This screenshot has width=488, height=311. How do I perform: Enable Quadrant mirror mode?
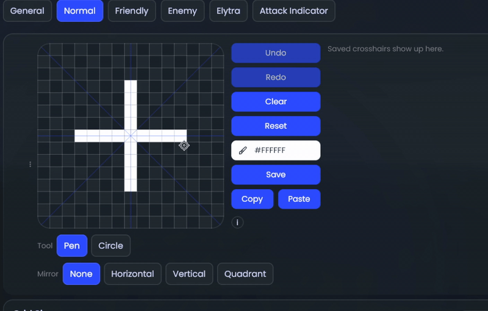point(245,274)
